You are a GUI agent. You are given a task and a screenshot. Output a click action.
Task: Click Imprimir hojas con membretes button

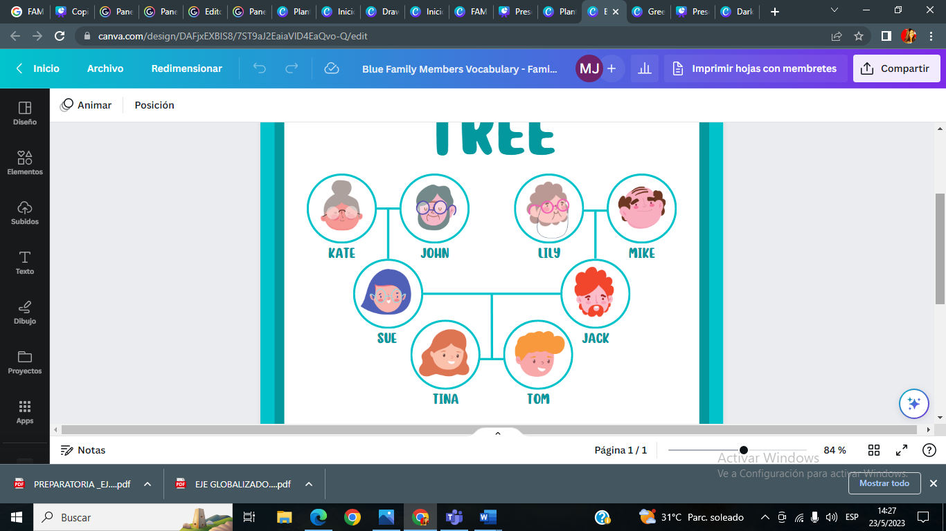coord(755,68)
